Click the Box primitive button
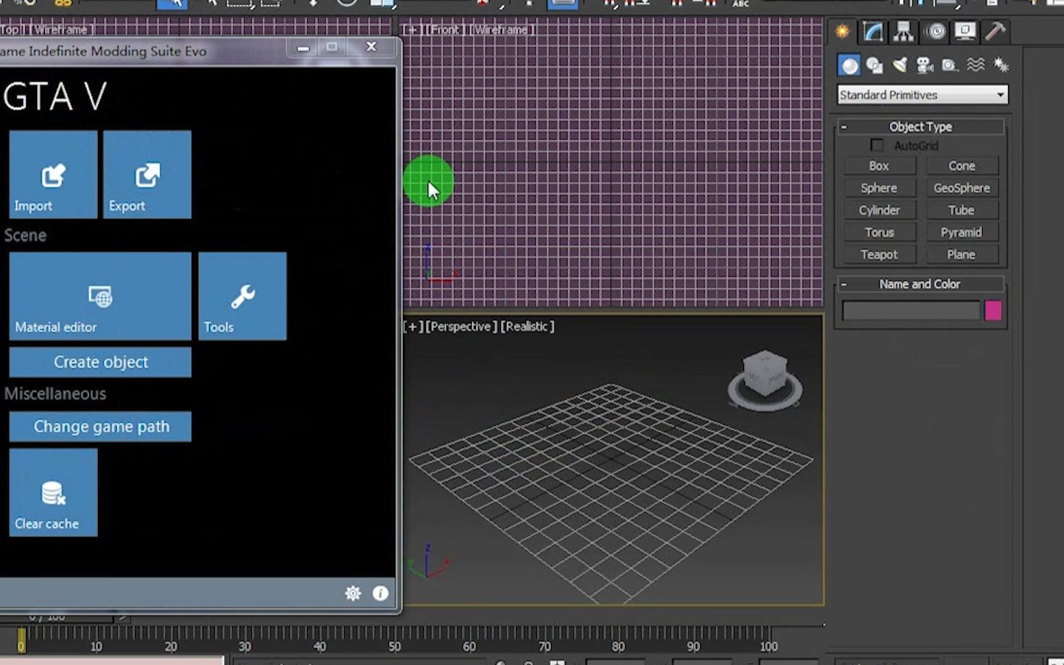Viewport: 1064px width, 665px height. click(x=879, y=166)
